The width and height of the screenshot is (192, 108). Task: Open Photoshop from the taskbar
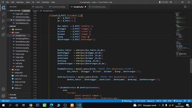tap(37, 105)
